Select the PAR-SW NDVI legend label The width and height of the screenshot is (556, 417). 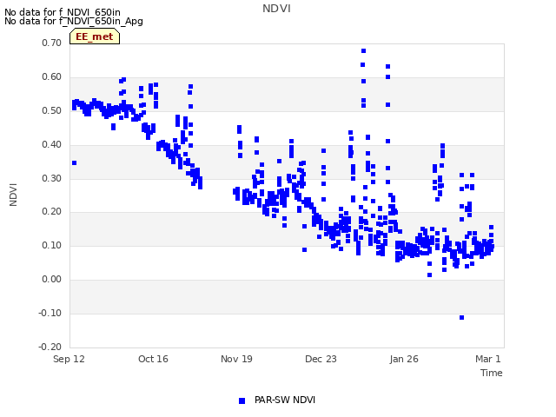(285, 400)
